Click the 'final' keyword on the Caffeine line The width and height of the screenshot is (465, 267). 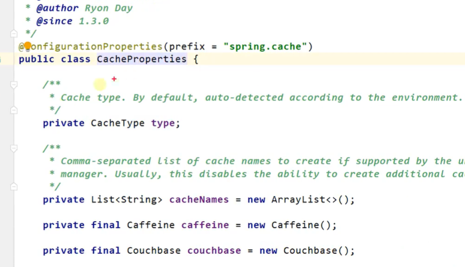tap(106, 225)
